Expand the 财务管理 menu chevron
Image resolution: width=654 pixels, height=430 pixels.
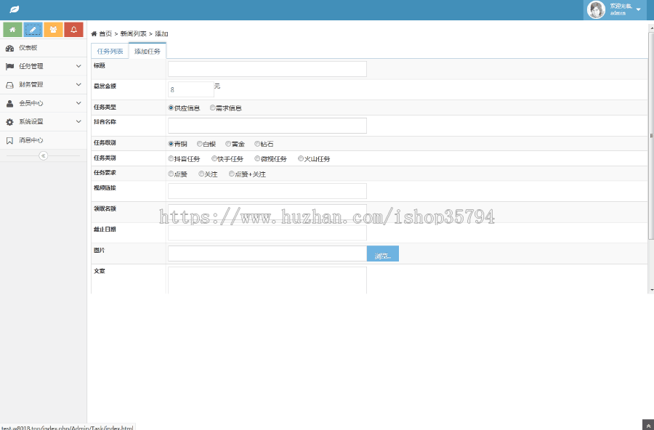click(78, 84)
